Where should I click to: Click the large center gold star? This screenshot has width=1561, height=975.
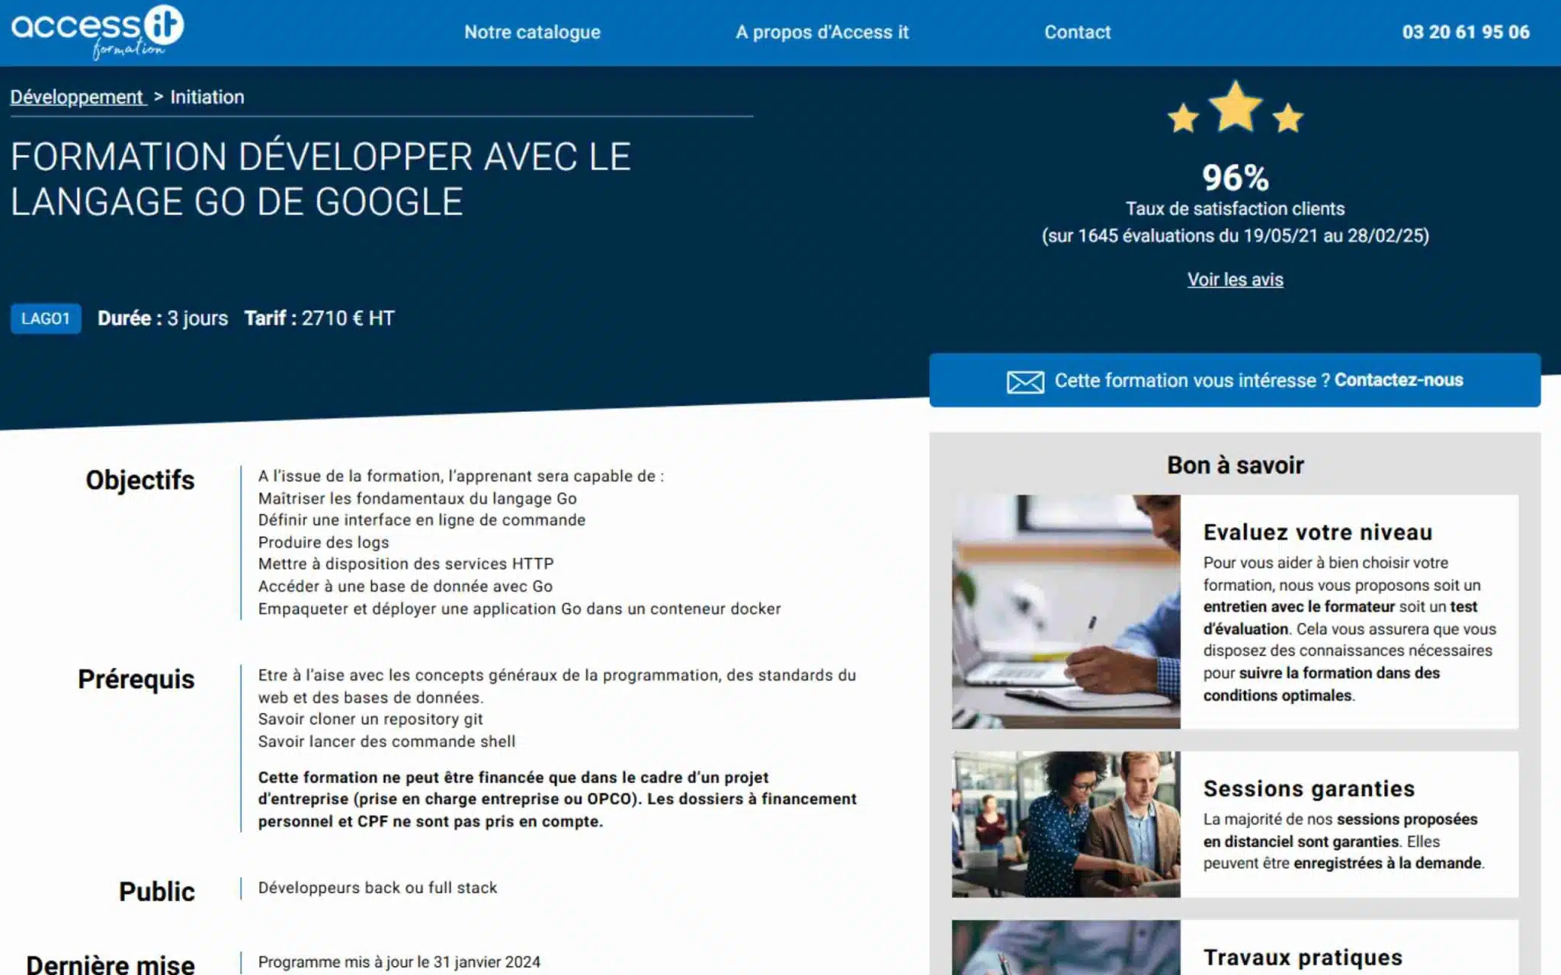[x=1236, y=106]
